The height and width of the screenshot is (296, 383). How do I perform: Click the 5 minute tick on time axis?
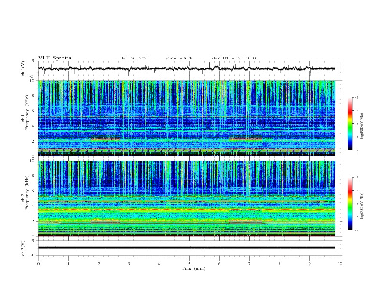point(189,263)
